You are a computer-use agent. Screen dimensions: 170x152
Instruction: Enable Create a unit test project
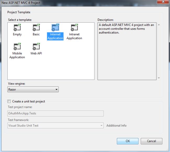(x=9, y=101)
